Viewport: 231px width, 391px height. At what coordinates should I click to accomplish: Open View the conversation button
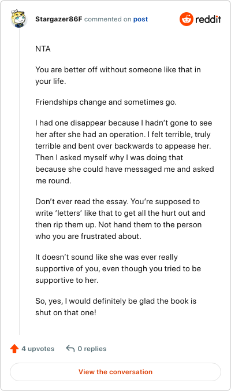click(x=115, y=372)
